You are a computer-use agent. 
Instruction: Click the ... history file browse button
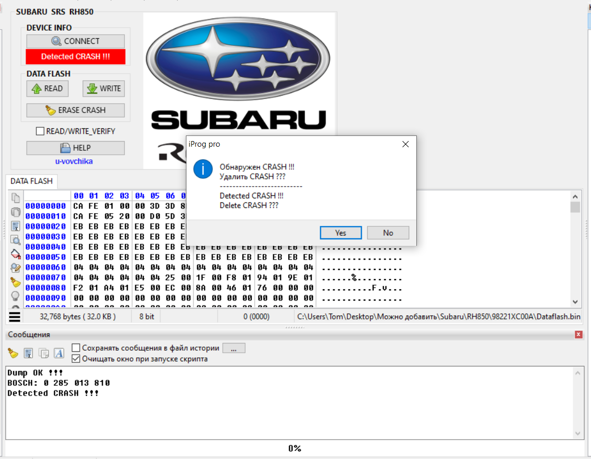(x=233, y=348)
